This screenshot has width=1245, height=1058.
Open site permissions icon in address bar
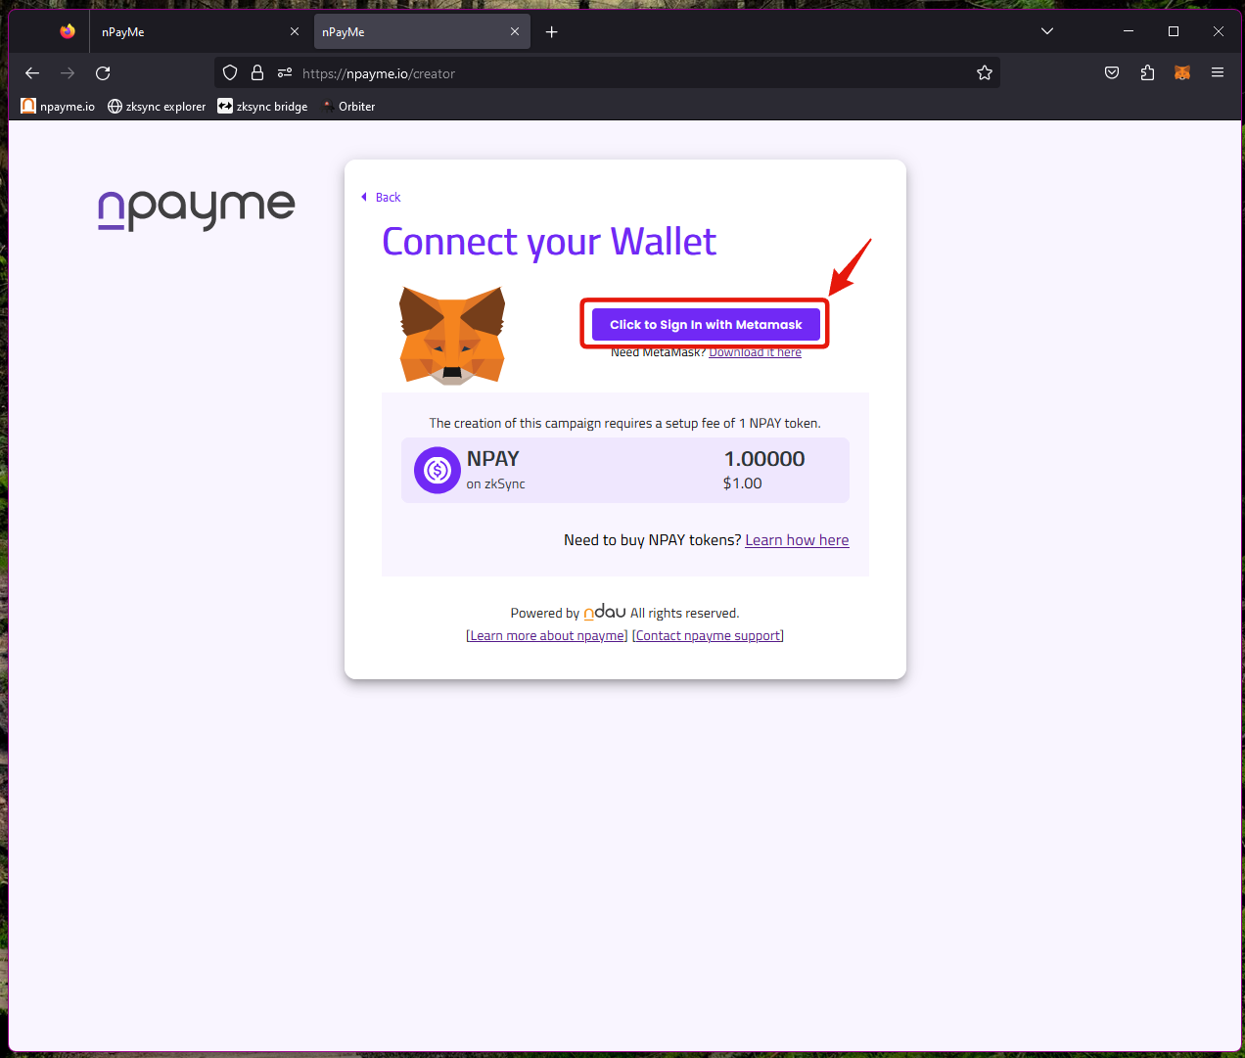point(285,72)
